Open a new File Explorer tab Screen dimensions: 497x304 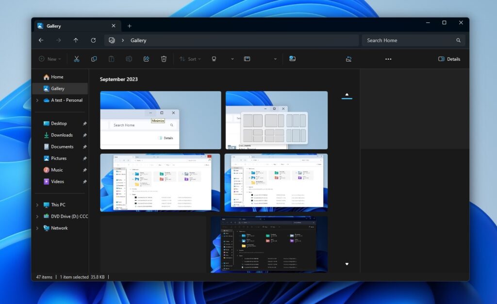click(129, 26)
